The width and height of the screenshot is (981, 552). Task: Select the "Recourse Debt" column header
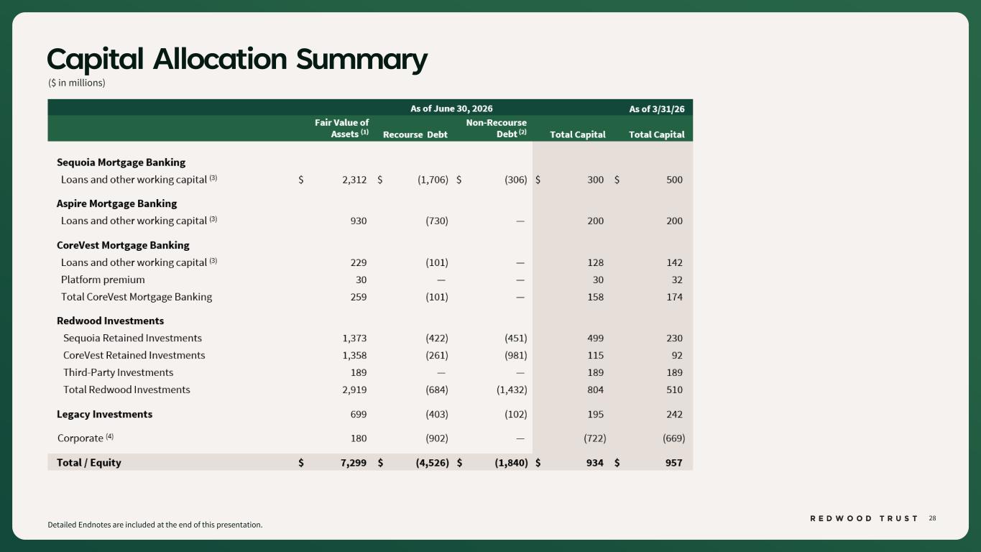pos(415,134)
